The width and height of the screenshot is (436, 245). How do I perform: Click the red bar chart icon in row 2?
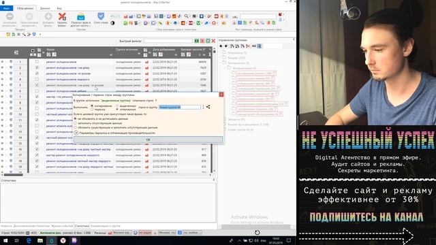pos(146,68)
